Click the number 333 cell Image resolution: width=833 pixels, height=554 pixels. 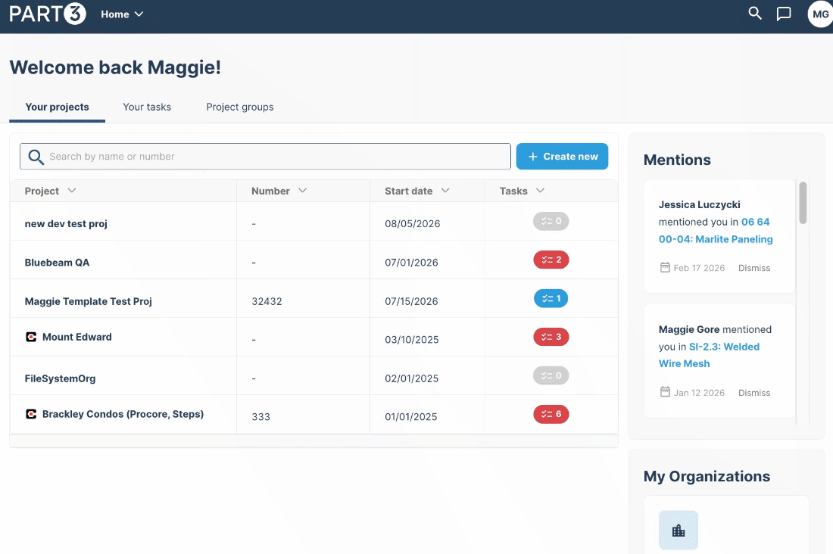tap(261, 417)
